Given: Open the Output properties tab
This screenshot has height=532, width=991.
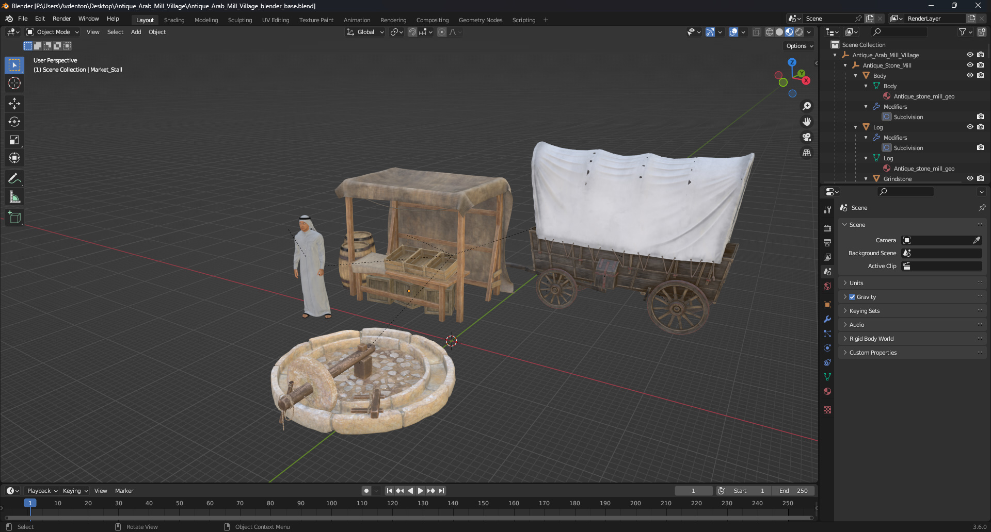Looking at the screenshot, I should 827,242.
